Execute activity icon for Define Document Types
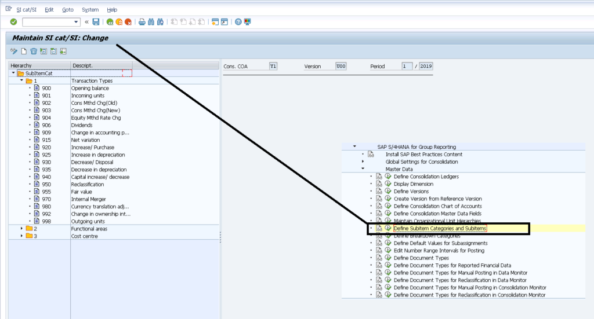The image size is (594, 319). tap(388, 258)
